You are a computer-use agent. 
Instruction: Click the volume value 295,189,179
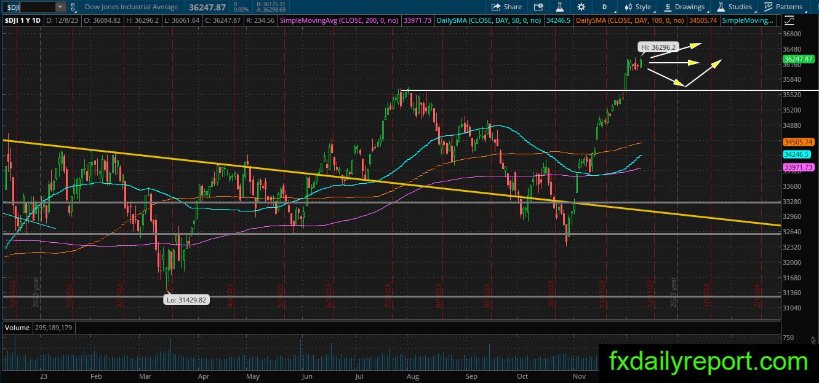(52, 328)
